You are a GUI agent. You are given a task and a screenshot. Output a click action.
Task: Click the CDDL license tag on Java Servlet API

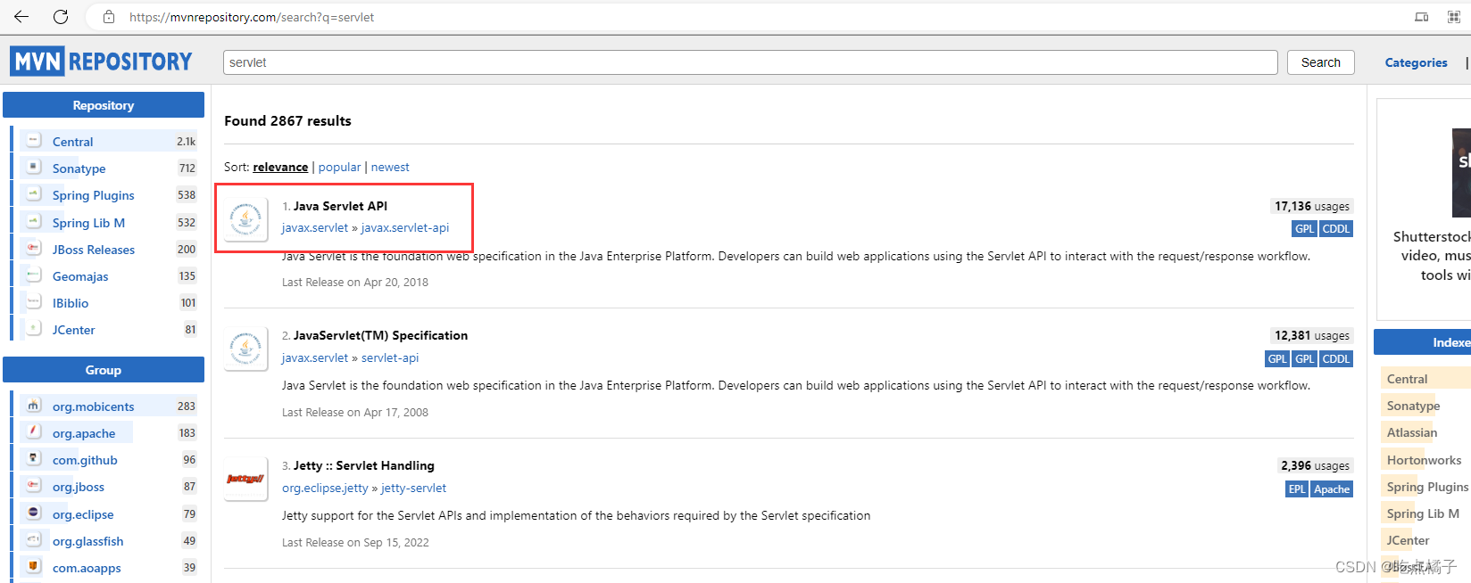(x=1336, y=229)
